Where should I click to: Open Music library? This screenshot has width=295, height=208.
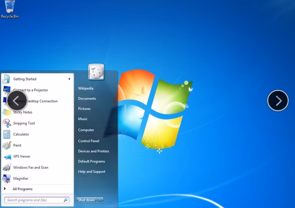(83, 119)
